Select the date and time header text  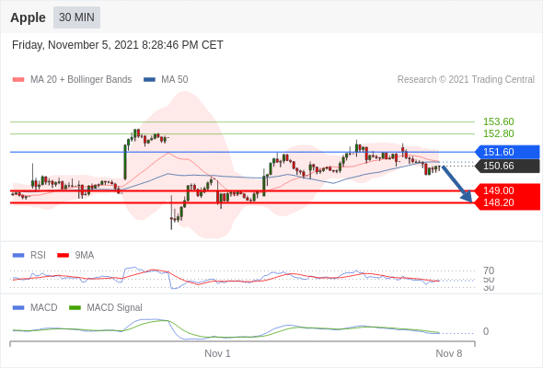point(118,45)
